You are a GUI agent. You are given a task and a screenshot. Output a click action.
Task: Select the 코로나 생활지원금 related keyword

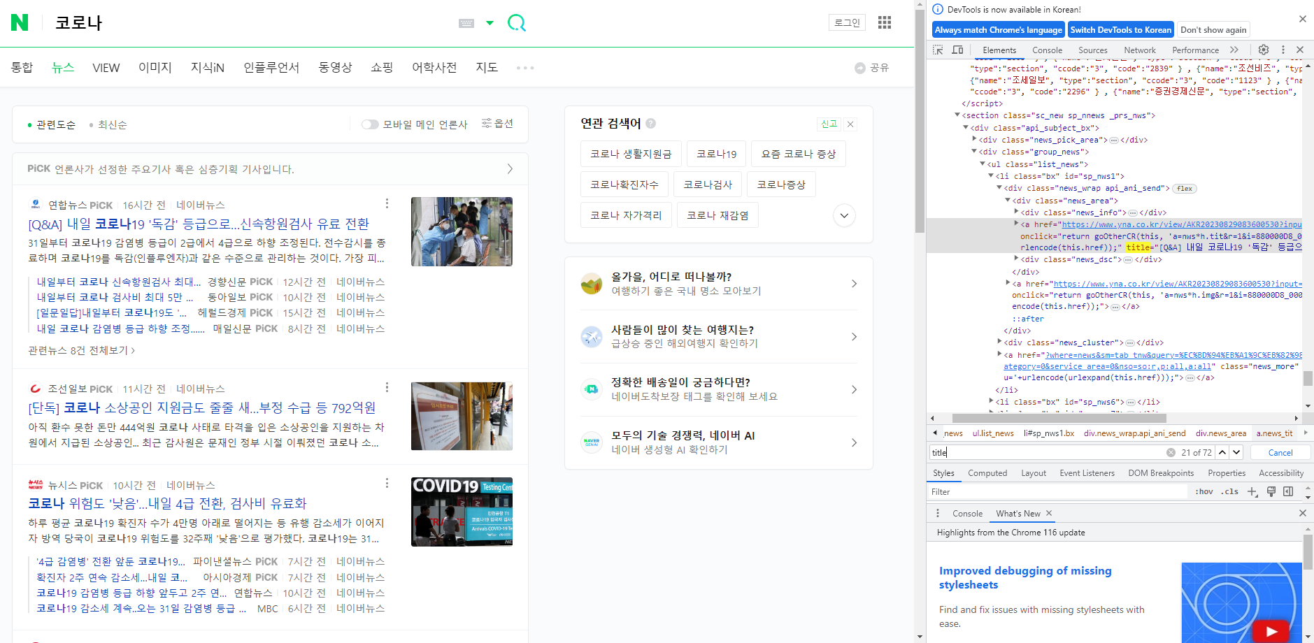pyautogui.click(x=631, y=154)
